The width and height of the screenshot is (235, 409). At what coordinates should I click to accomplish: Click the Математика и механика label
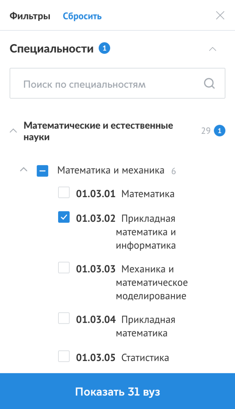(x=111, y=170)
